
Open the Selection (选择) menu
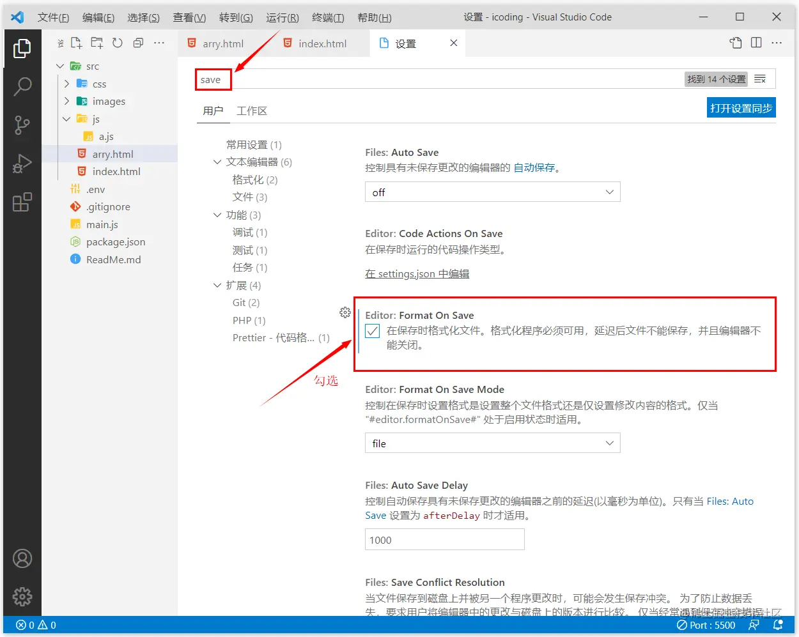143,17
